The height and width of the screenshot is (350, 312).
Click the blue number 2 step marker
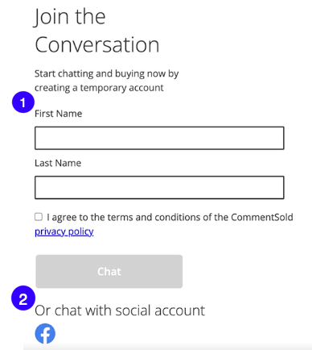pos(23,298)
